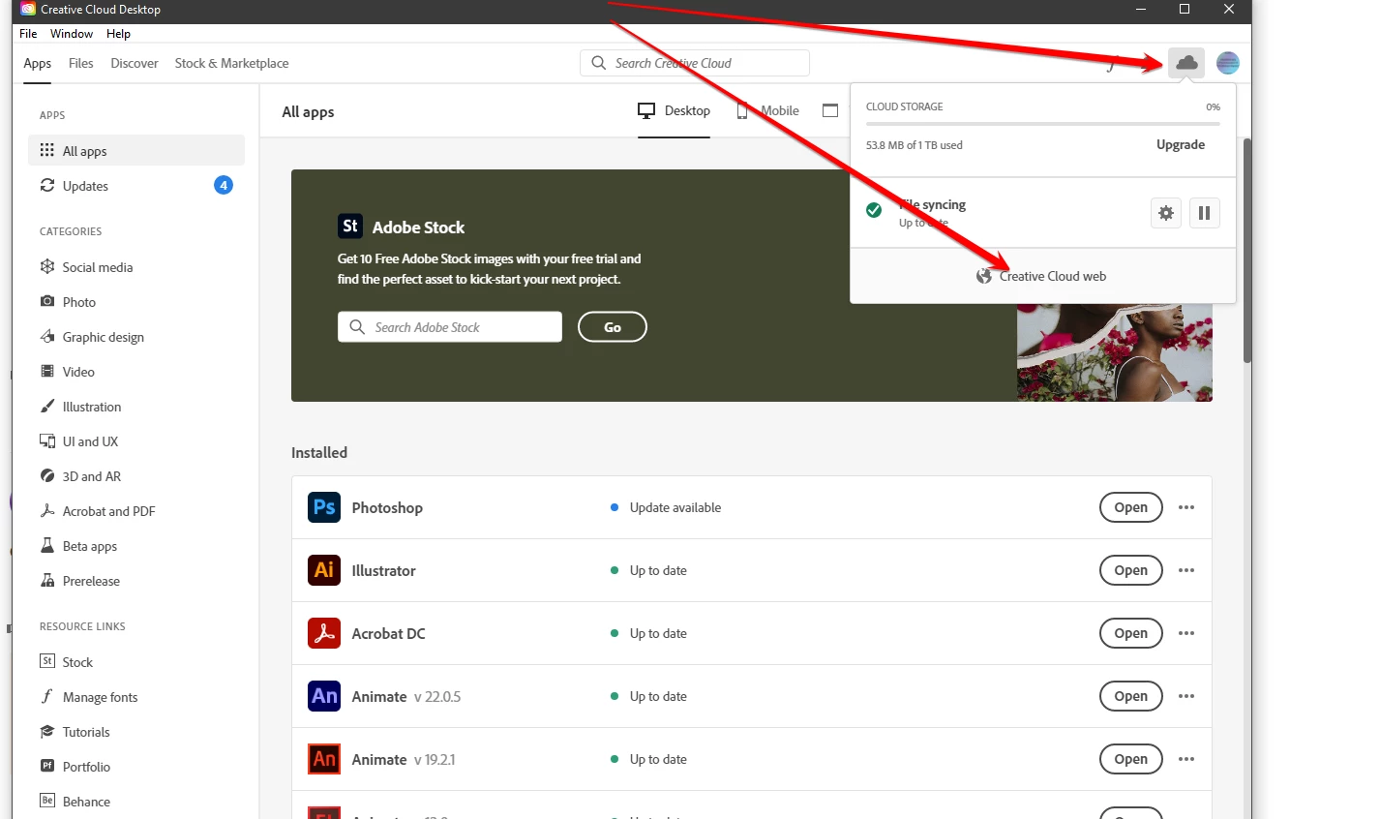Open Beta apps category

pyautogui.click(x=136, y=546)
